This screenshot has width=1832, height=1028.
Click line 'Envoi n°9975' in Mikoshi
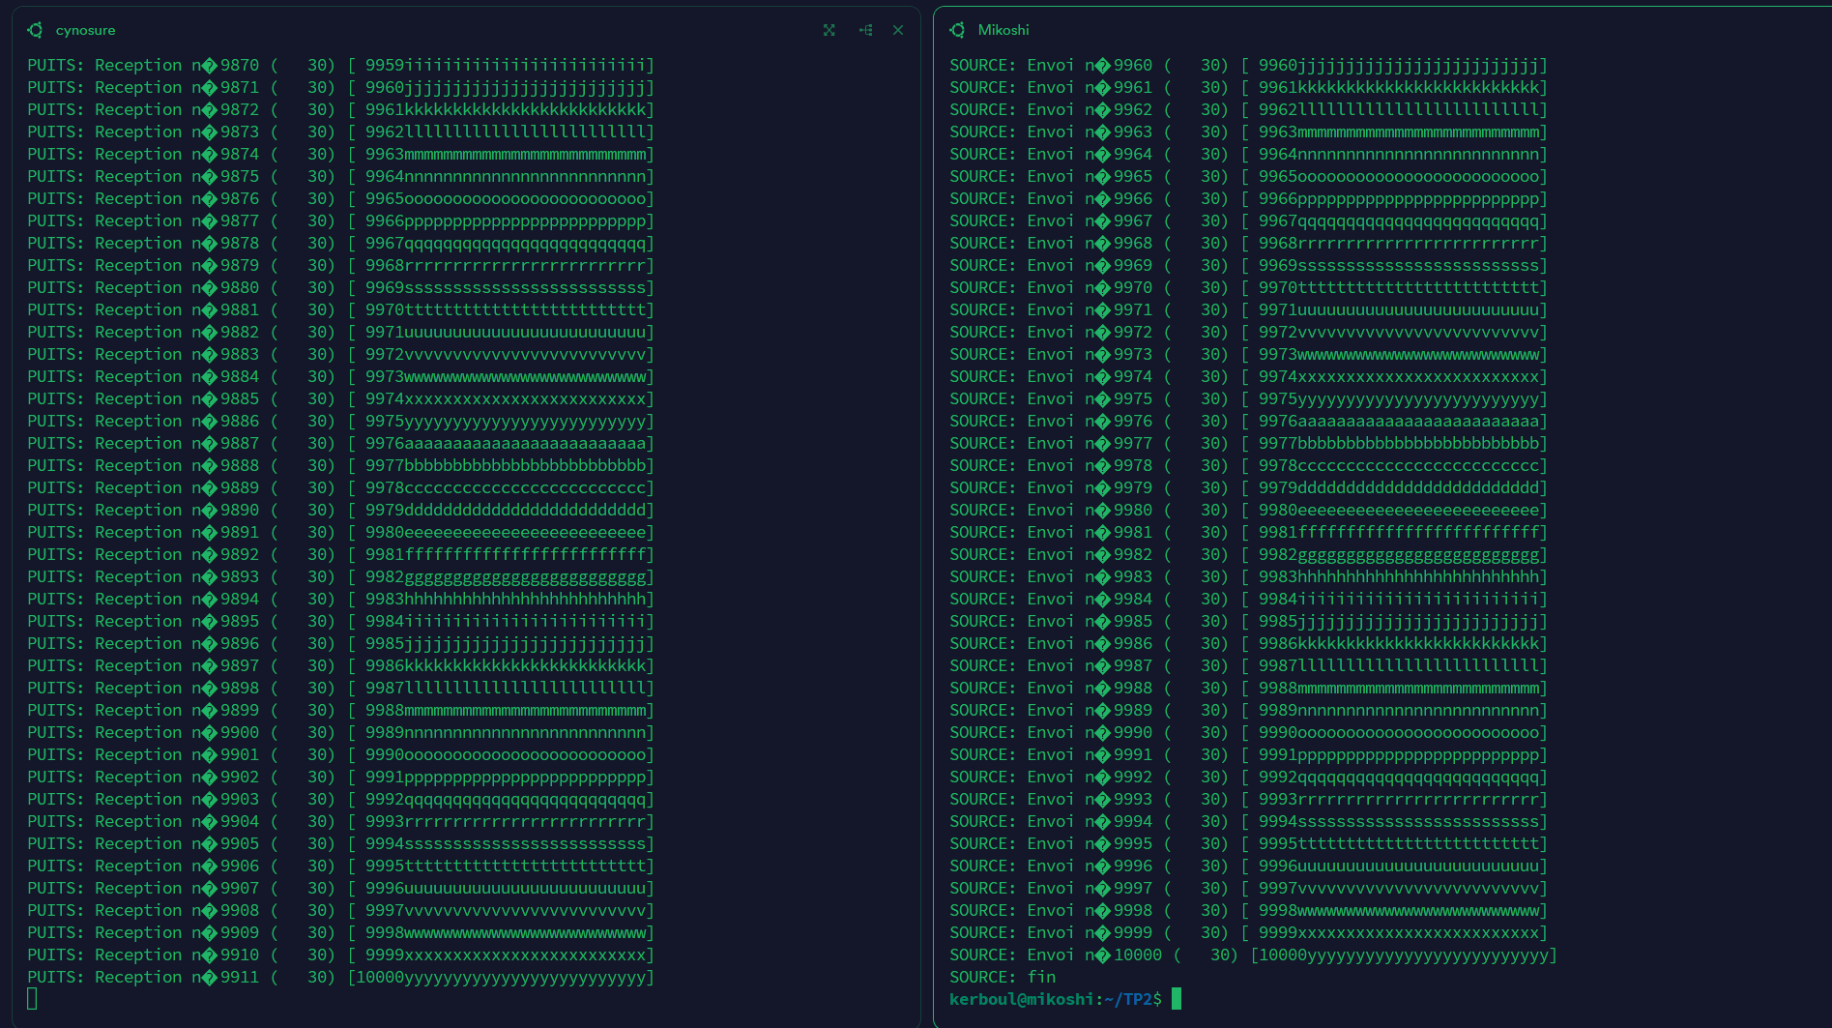1249,398
